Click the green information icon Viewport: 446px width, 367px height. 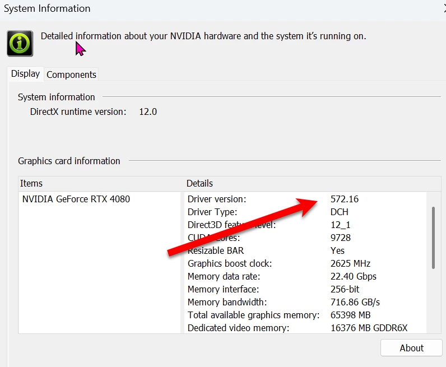click(20, 44)
